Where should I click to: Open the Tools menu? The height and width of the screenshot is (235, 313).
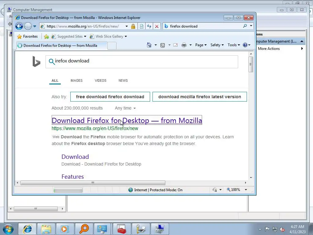[234, 45]
